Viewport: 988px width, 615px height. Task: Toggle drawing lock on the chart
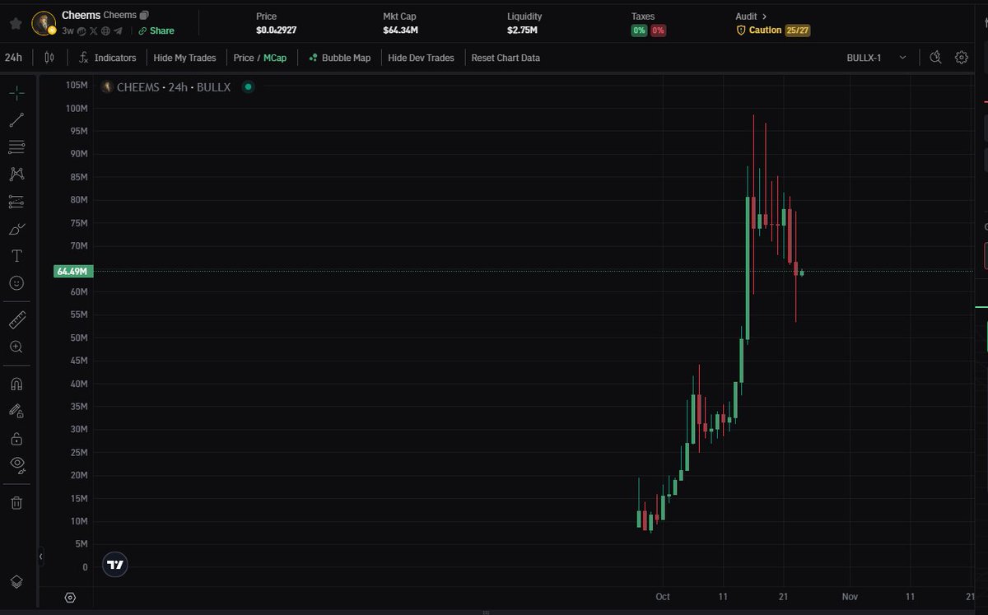[x=16, y=438]
